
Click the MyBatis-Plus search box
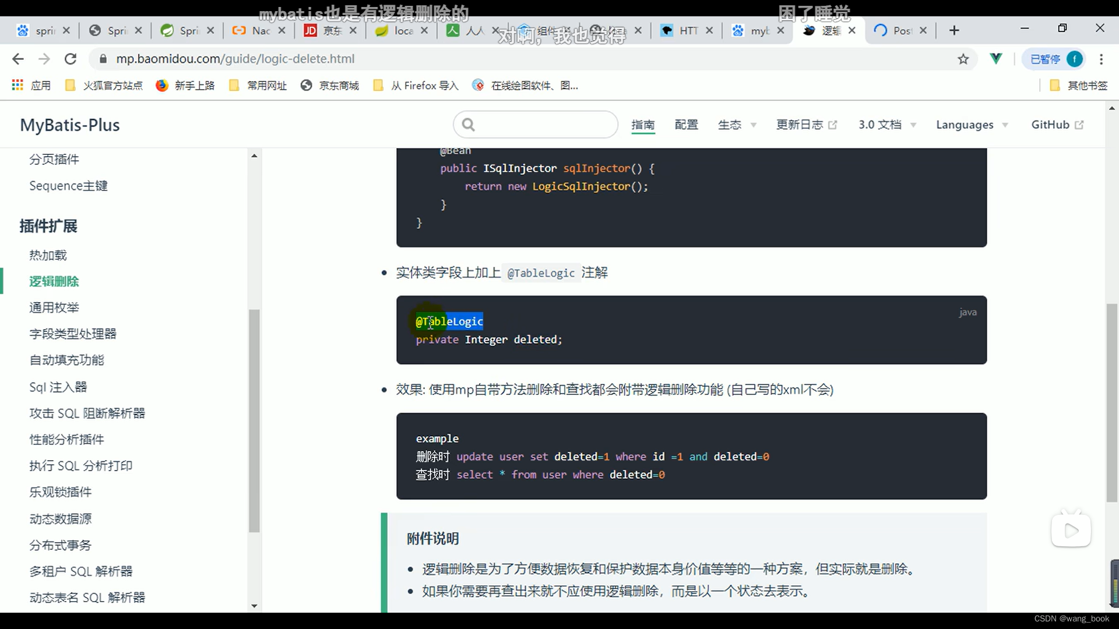pyautogui.click(x=535, y=125)
